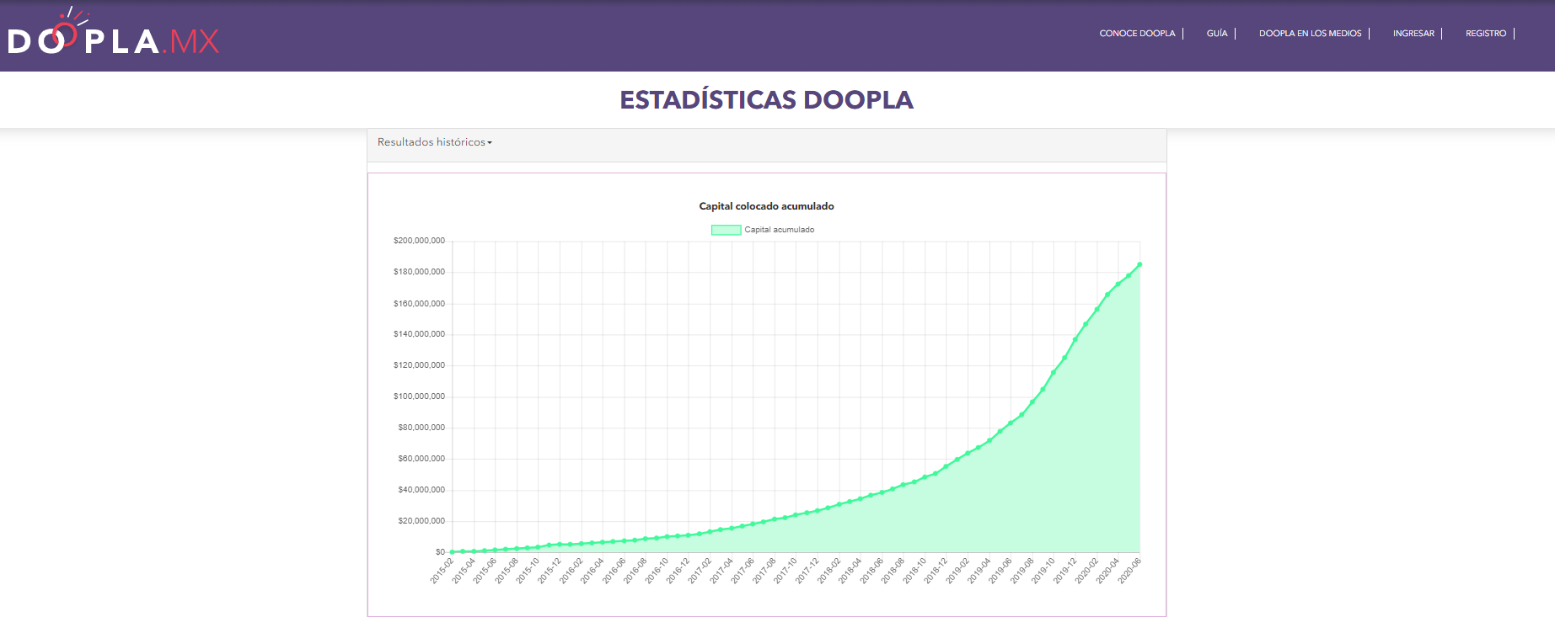Click the $200,000,000 y-axis label
The height and width of the screenshot is (617, 1555).
coord(419,241)
